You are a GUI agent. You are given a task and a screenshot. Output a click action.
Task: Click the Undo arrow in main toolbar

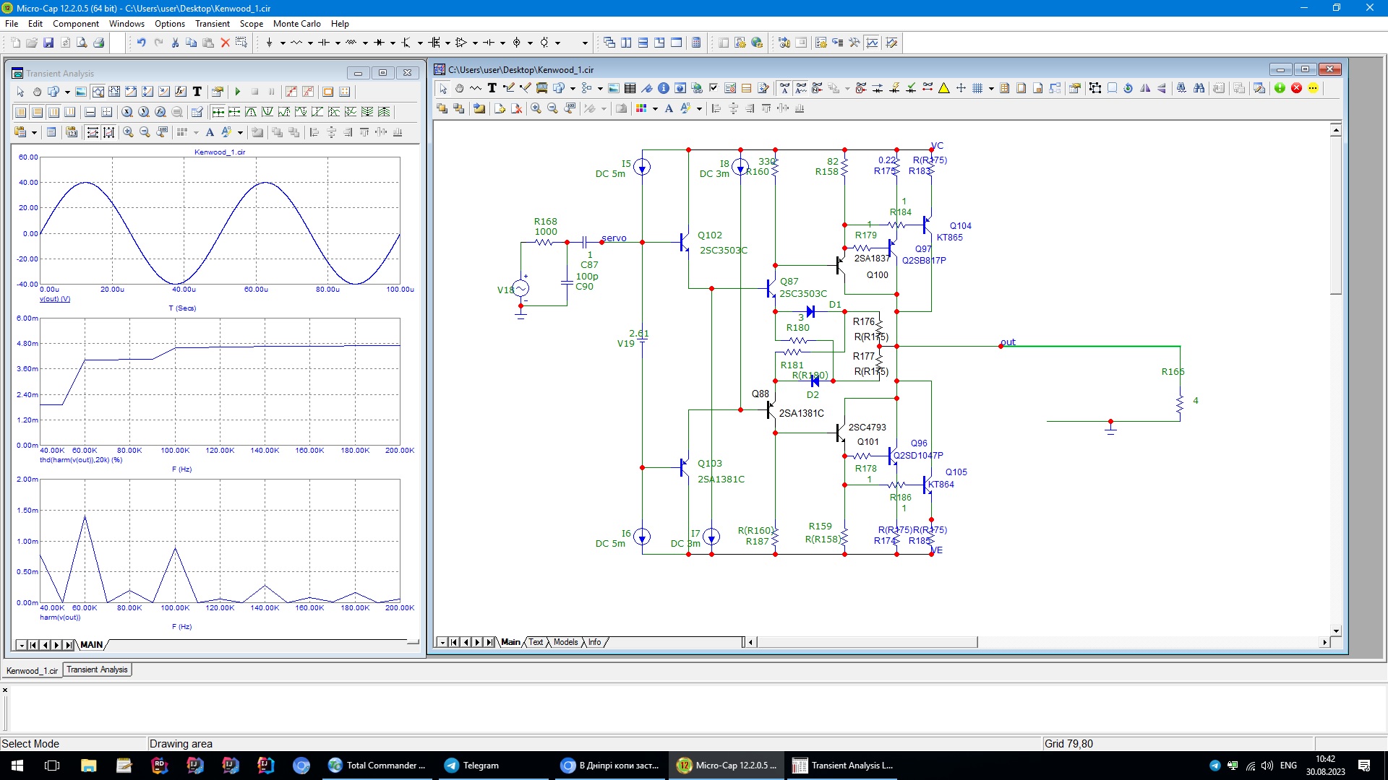(x=142, y=43)
